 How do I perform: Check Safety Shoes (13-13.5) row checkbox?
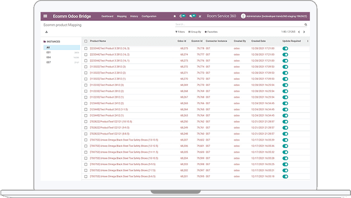[x=86, y=140]
